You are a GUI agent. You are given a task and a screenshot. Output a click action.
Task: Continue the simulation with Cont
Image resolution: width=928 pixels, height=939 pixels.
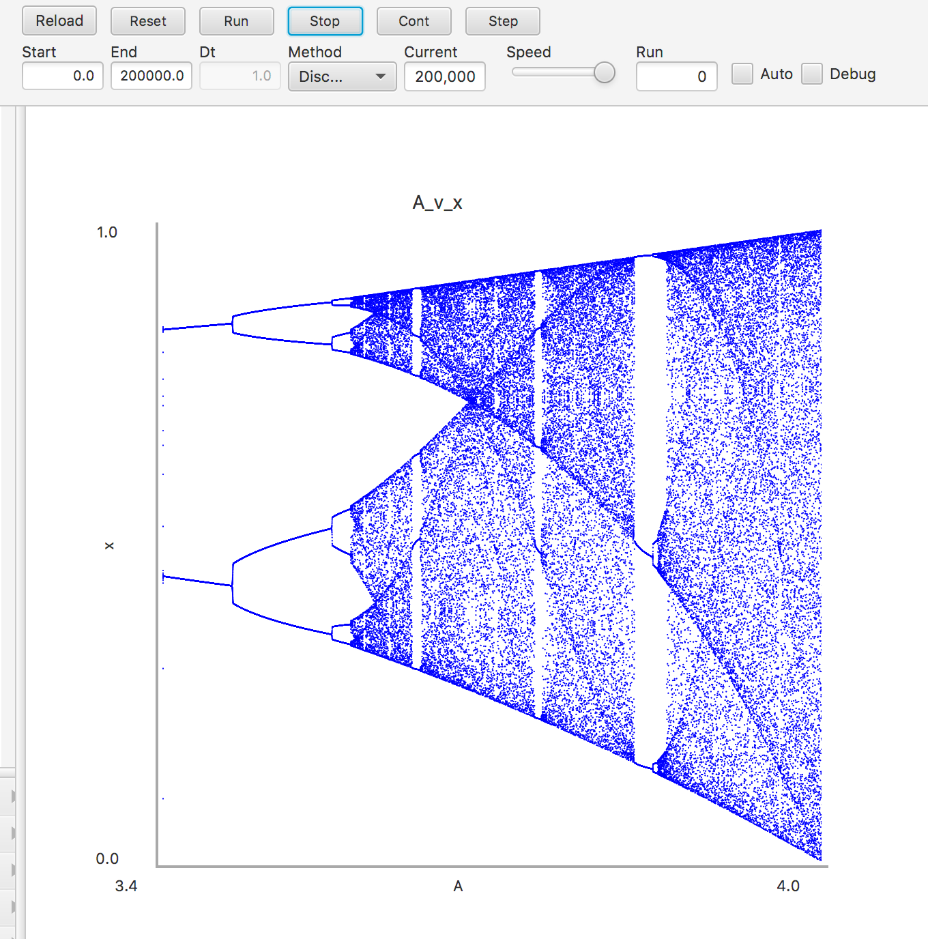coord(414,21)
